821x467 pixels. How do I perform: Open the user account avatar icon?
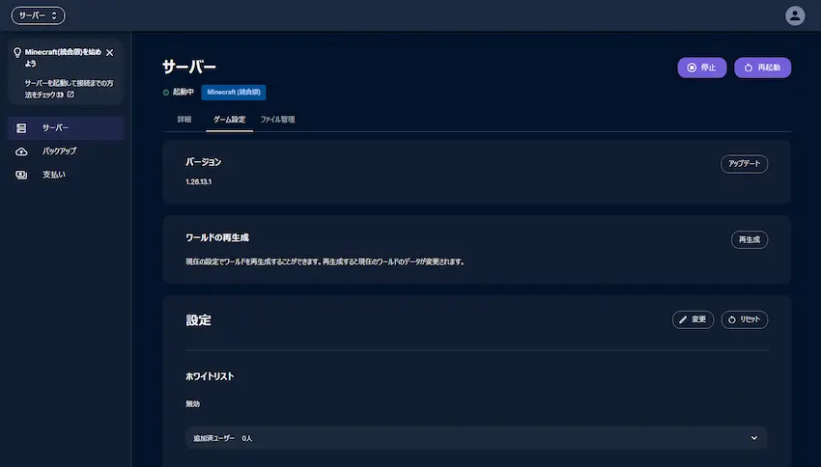tap(795, 15)
